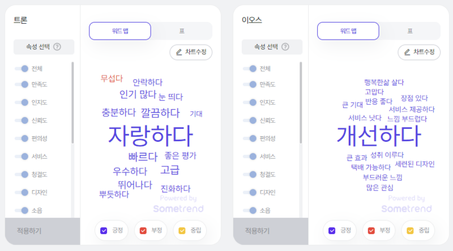Click pencil icon on 이오스 차트수정 button
453x251 pixels.
coord(407,52)
